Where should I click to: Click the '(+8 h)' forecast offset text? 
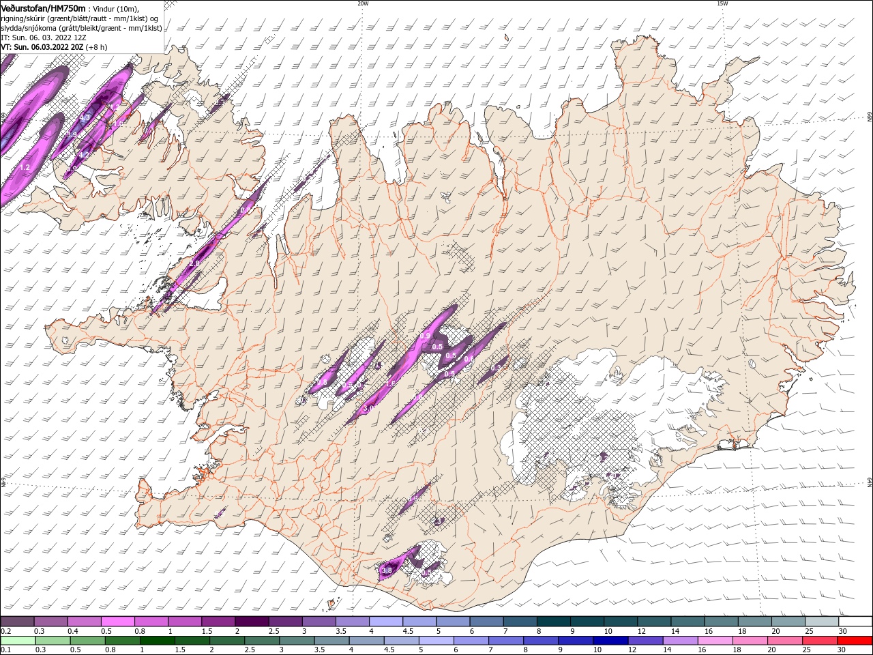coord(96,47)
